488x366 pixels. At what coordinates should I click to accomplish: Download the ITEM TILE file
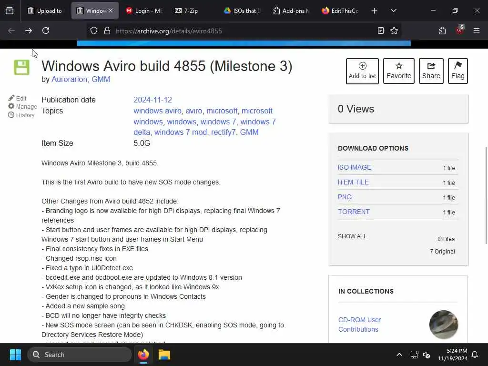pos(353,183)
